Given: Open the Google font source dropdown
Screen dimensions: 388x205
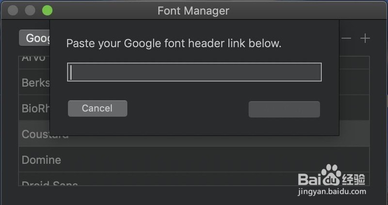Looking at the screenshot, I should 34,38.
